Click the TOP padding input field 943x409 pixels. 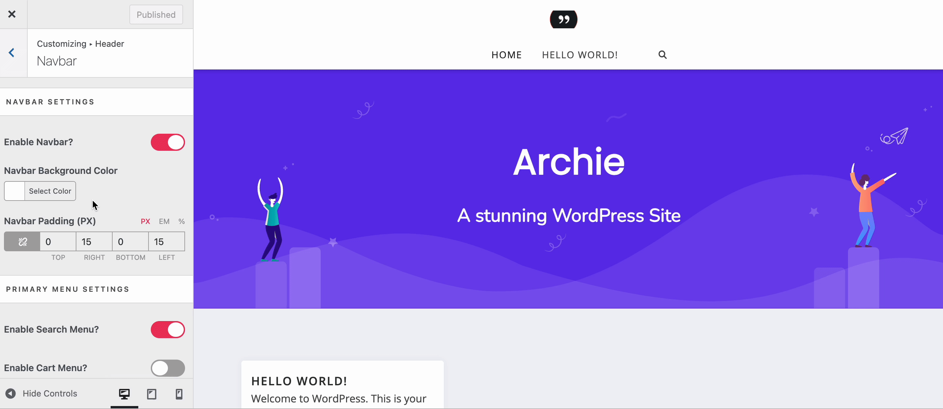point(58,242)
